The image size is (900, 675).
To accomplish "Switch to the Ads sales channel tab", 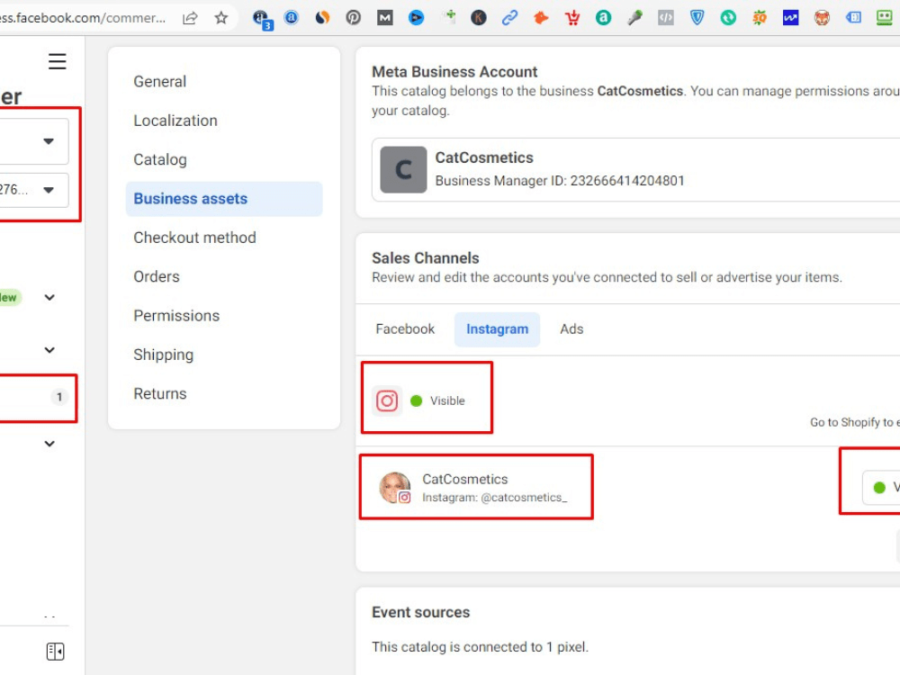I will click(571, 328).
